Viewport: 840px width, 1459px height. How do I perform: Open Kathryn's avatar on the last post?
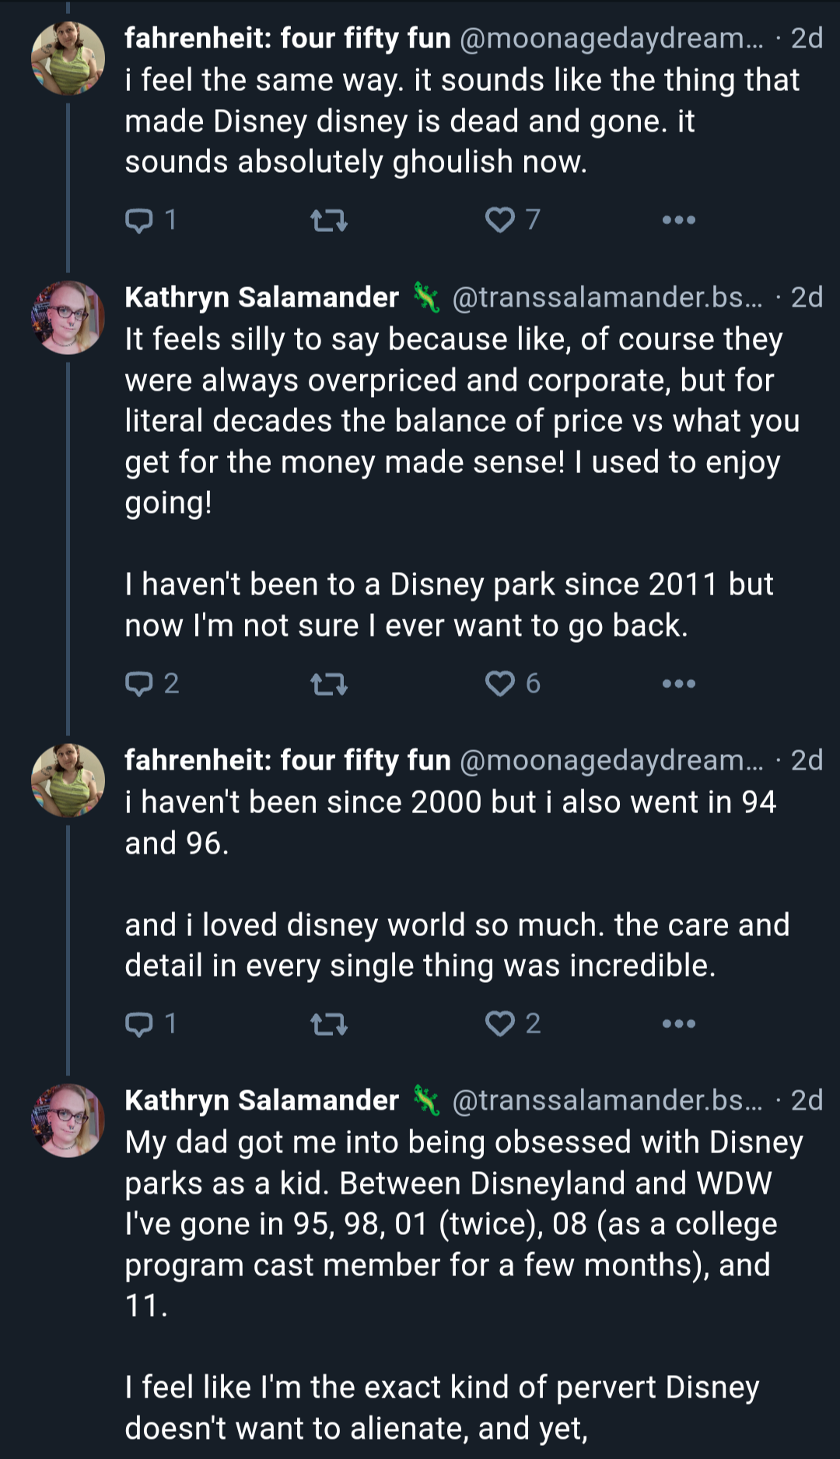click(68, 1121)
